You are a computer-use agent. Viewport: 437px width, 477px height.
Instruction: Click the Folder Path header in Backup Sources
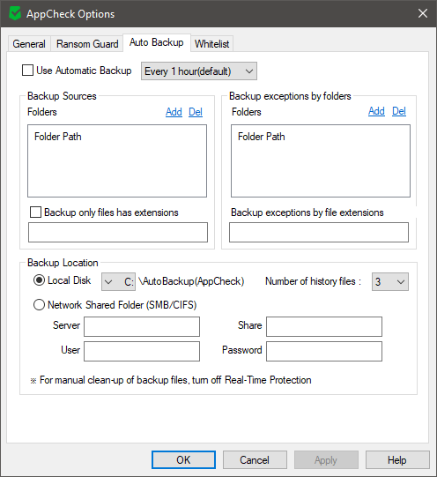58,137
